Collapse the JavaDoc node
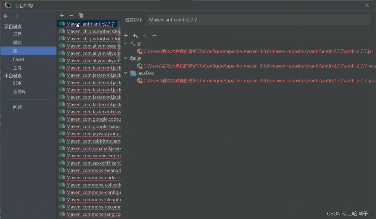 pos(125,73)
